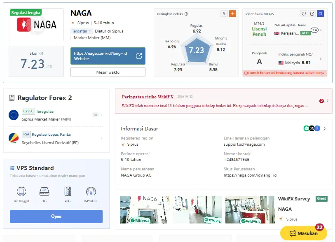Click the person icon beside Peringkat indeks
This screenshot has height=242, width=335.
tap(224, 14)
